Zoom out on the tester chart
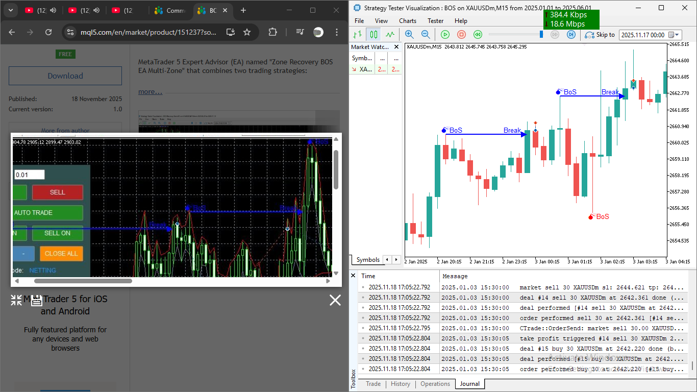Screen dimensions: 697x392 [x=426, y=35]
